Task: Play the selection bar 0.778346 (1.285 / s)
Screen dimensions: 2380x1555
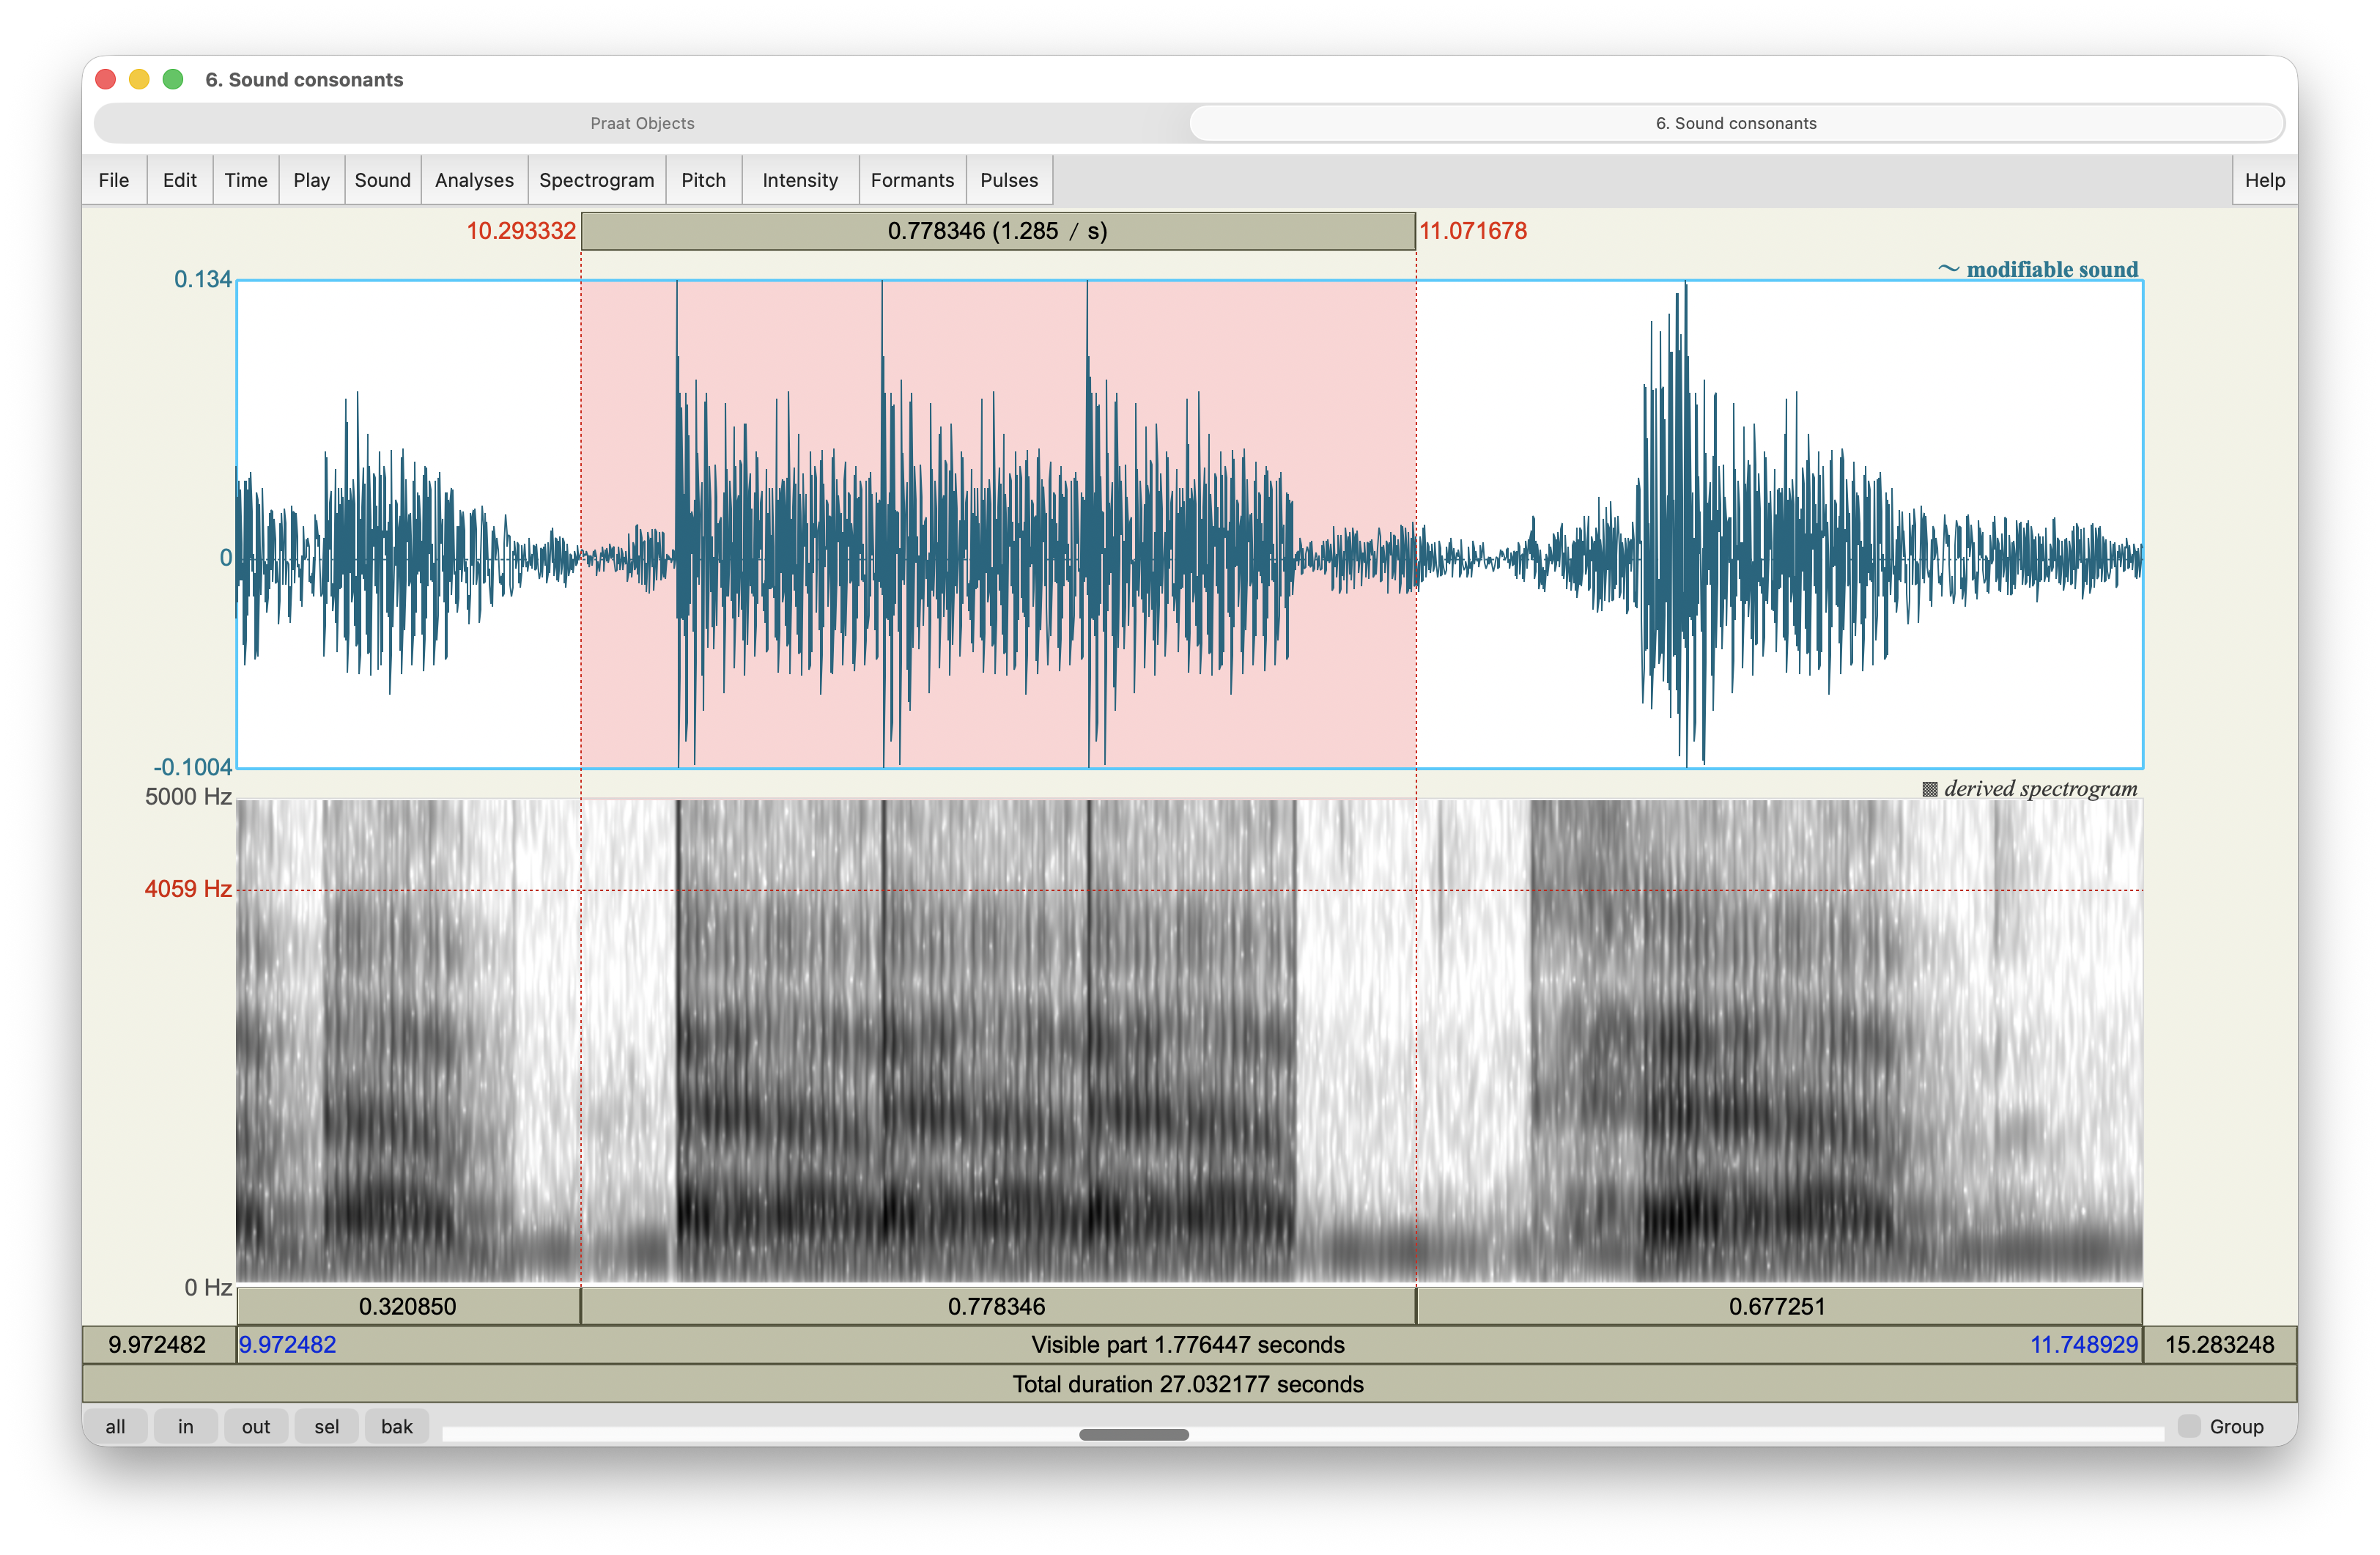Action: point(998,231)
